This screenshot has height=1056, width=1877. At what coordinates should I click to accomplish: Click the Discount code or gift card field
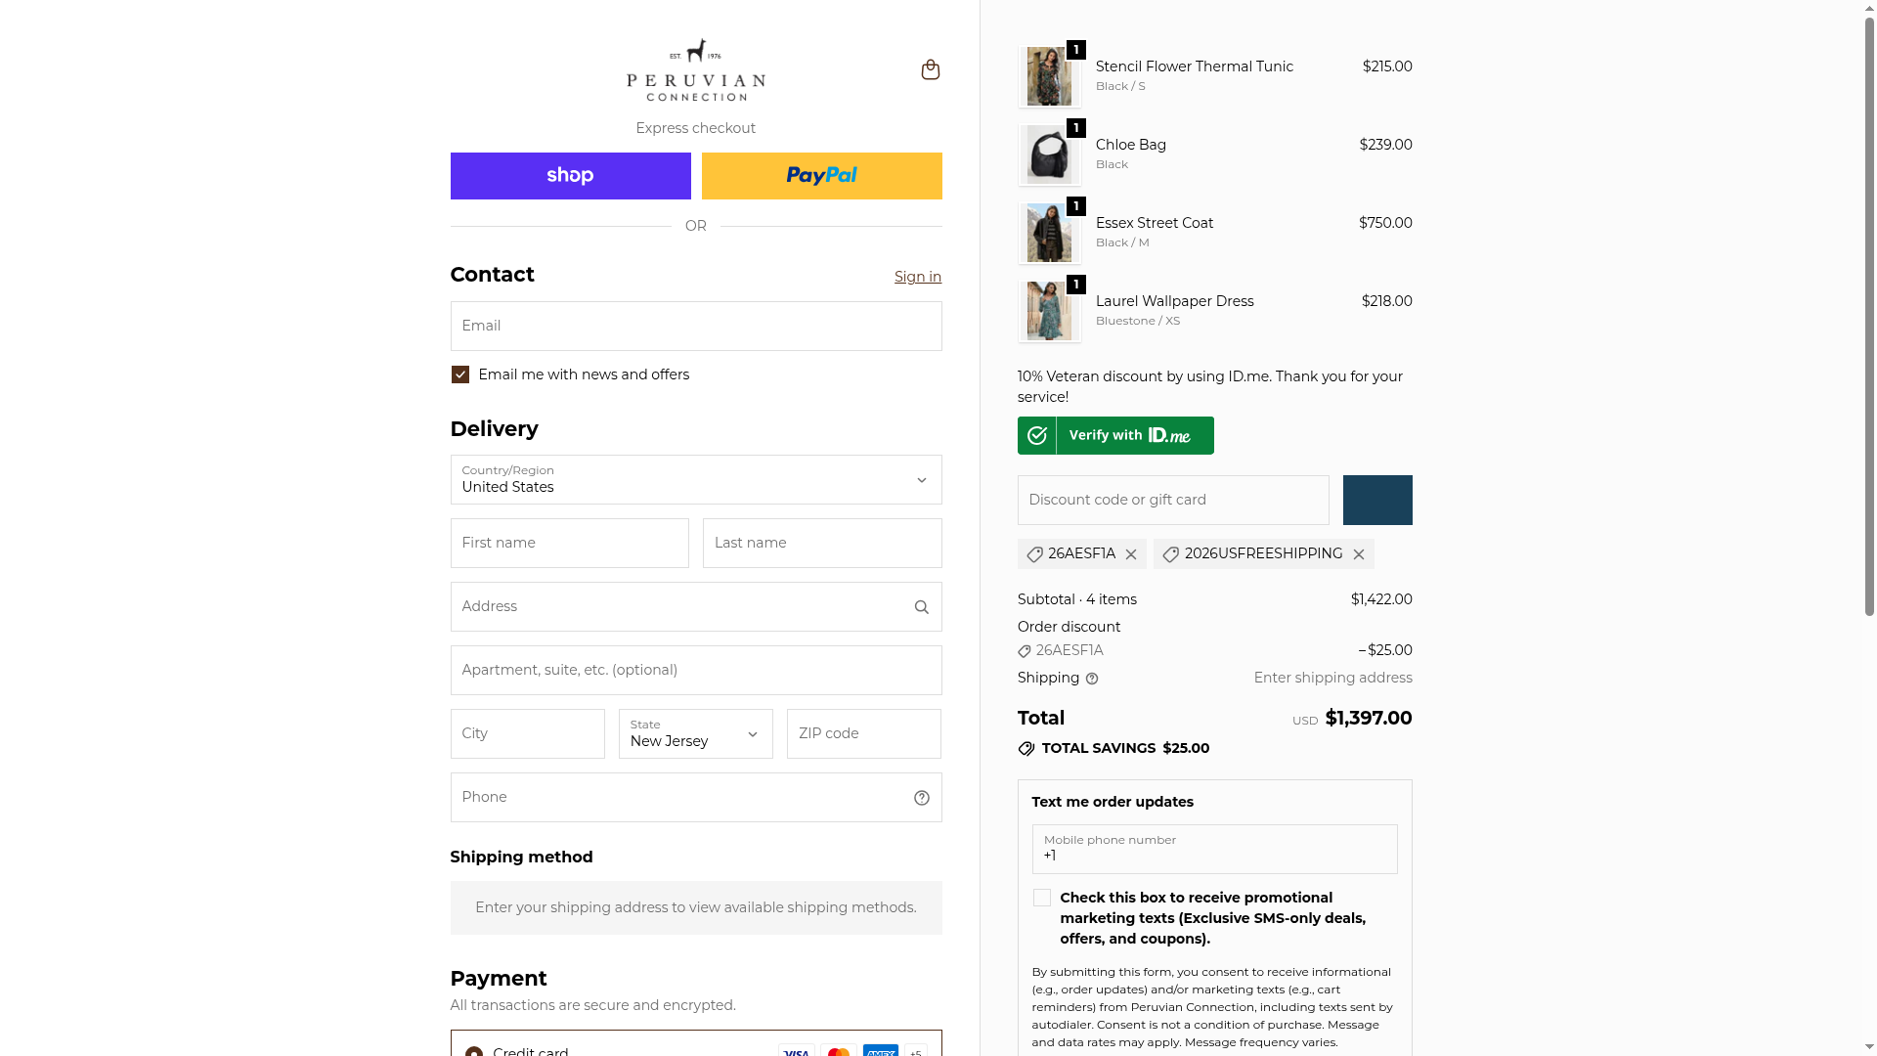click(x=1172, y=500)
